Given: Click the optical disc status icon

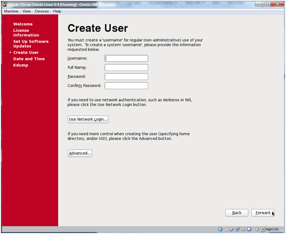Looking at the screenshot, I should 226,229.
